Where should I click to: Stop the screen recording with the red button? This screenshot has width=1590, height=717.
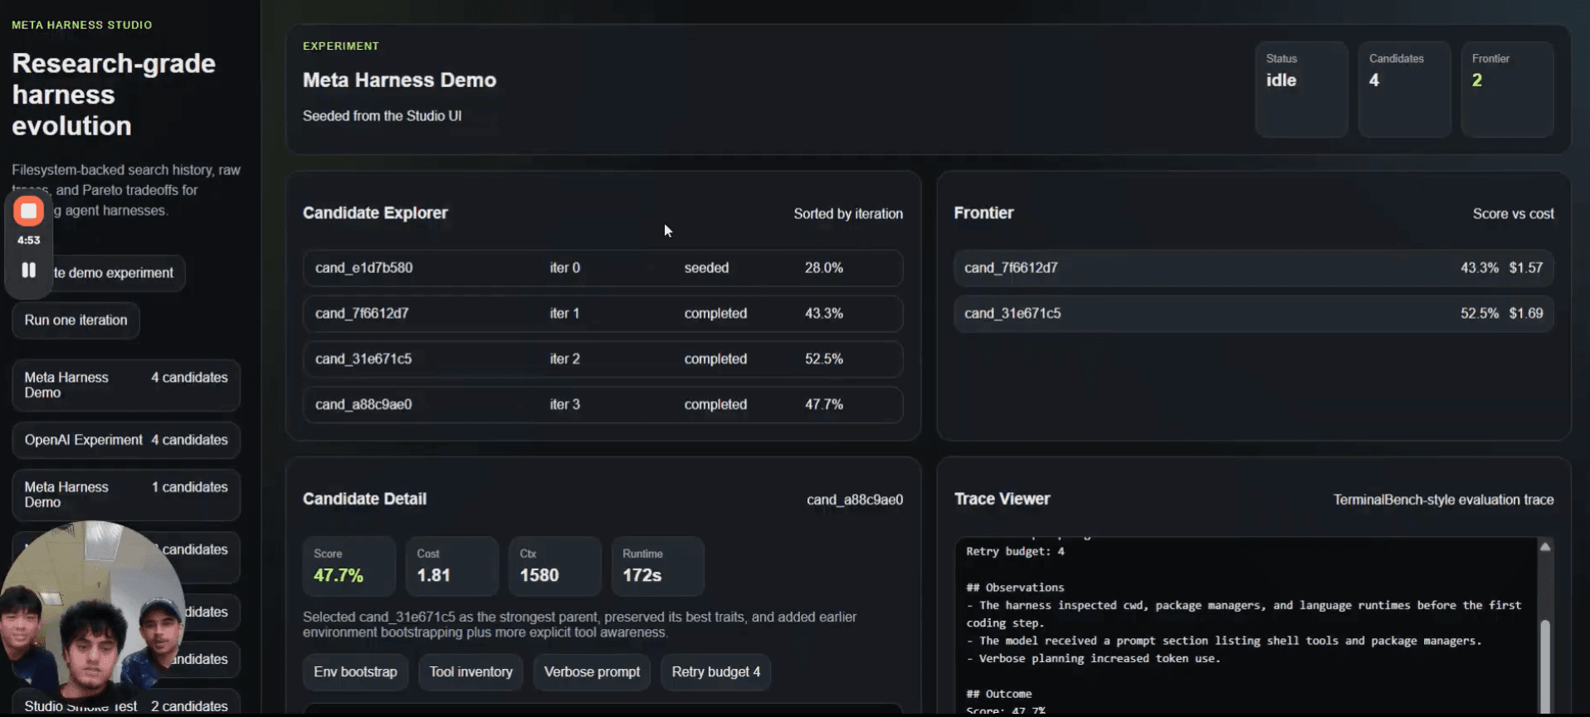28,211
